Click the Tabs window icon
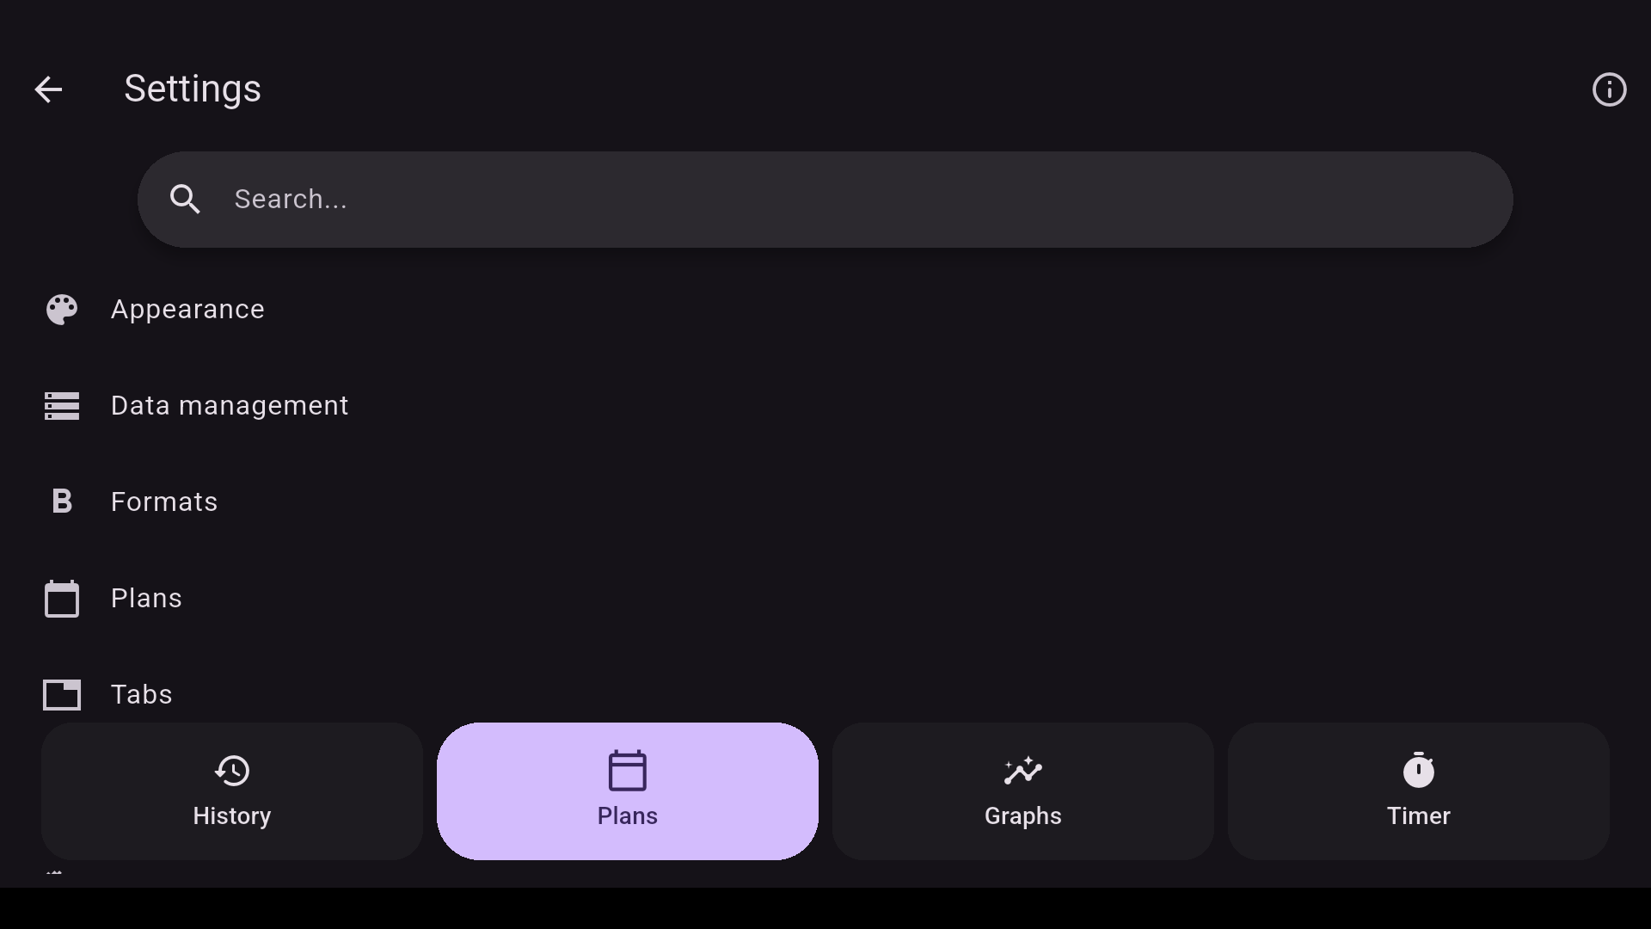 [x=62, y=694]
